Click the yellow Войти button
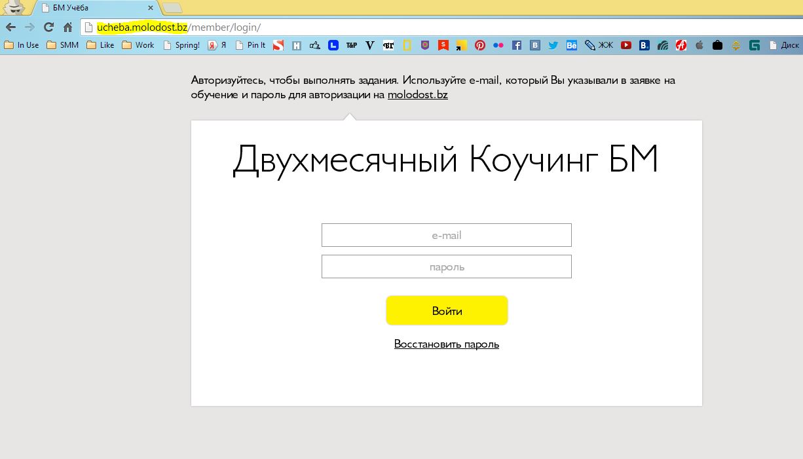Image resolution: width=803 pixels, height=459 pixels. [447, 310]
